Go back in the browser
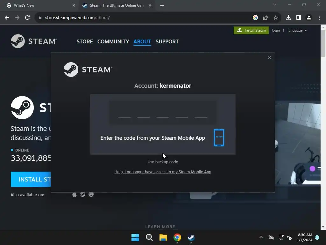This screenshot has width=326, height=245. click(7, 18)
